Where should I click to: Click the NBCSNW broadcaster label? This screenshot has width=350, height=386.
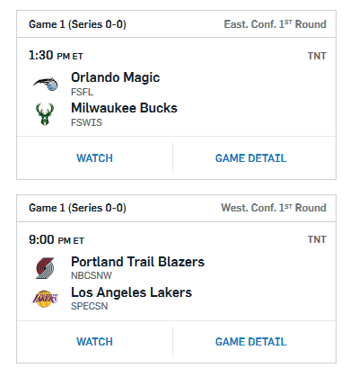92,275
